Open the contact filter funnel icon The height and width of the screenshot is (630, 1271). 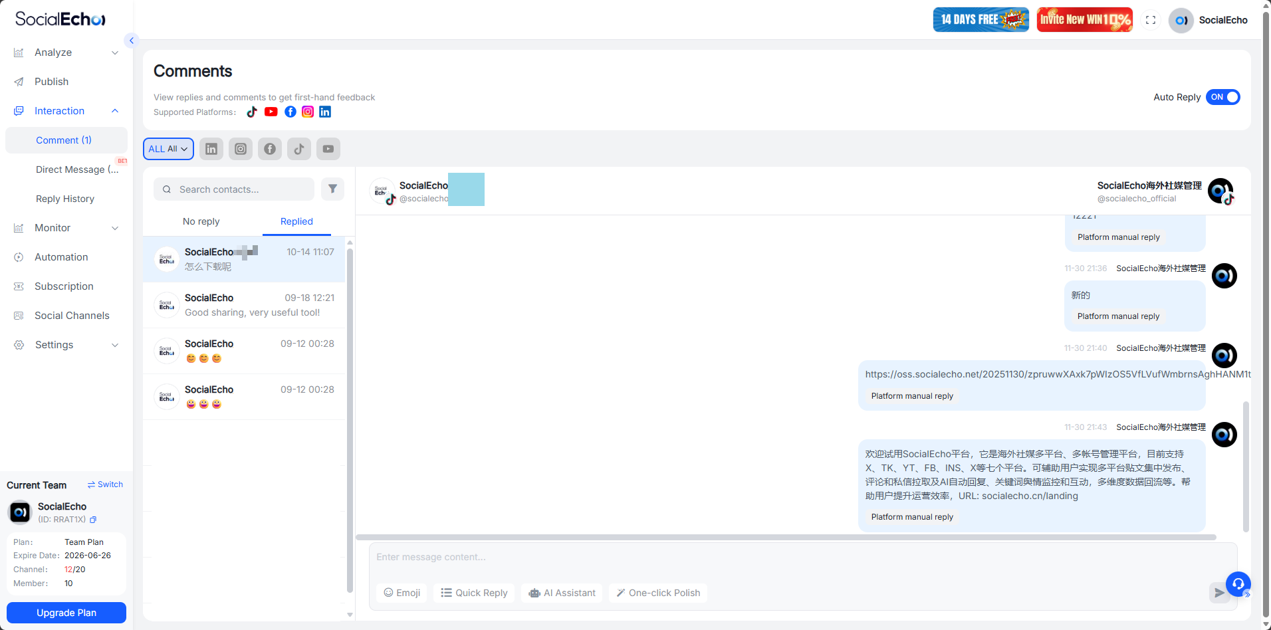[x=332, y=189]
